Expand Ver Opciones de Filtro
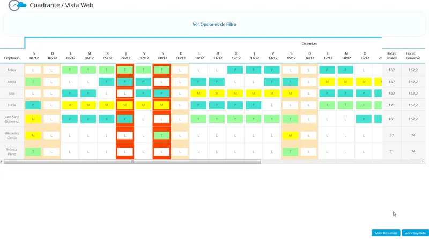The width and height of the screenshot is (429, 239). 214,24
